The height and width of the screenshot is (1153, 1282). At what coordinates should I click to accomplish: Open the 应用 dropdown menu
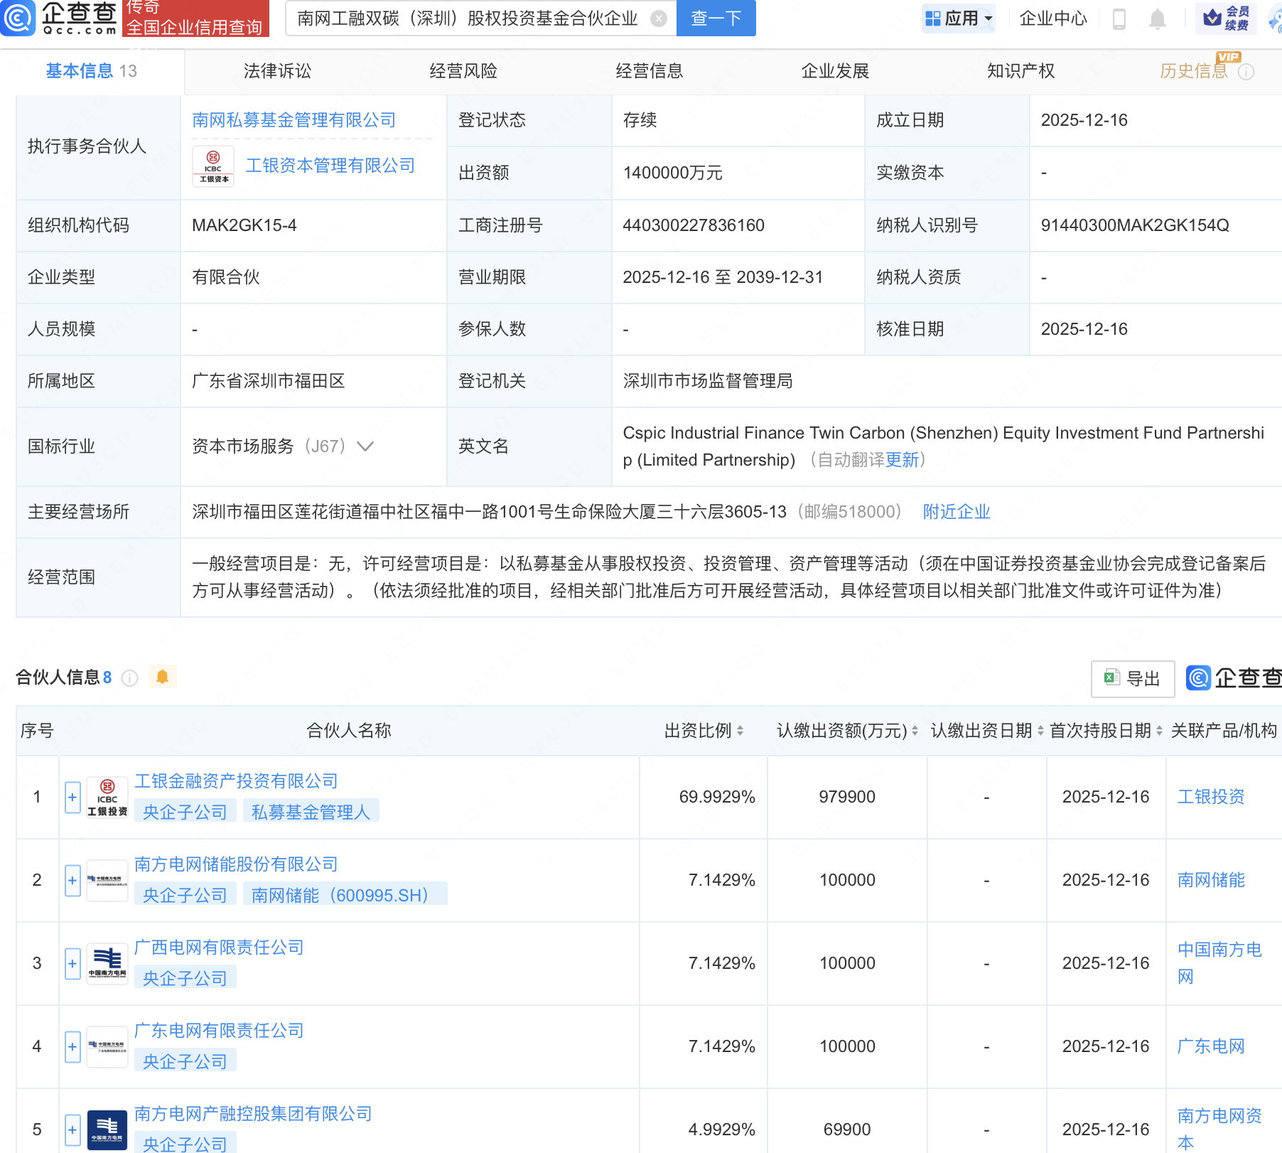959,18
